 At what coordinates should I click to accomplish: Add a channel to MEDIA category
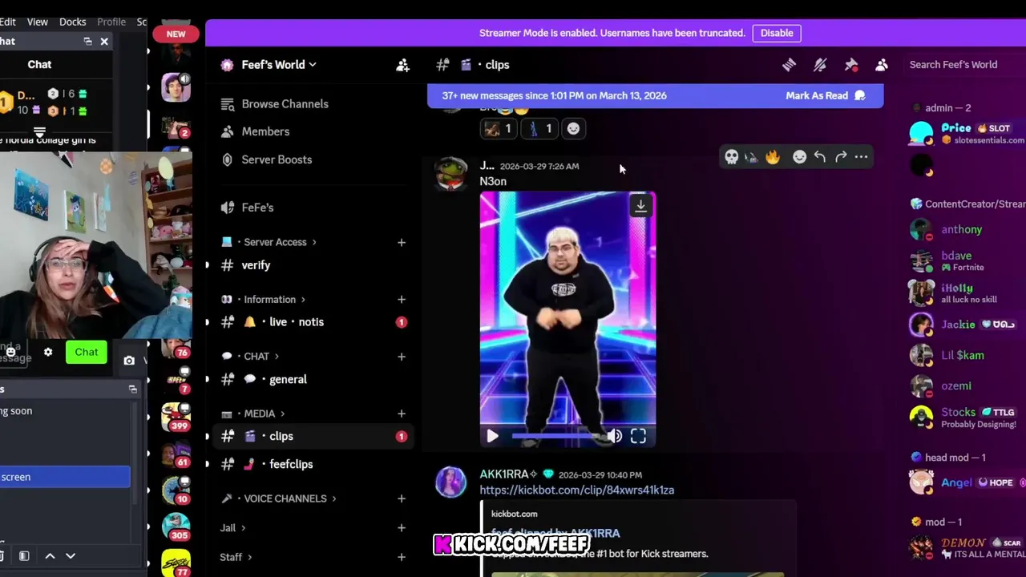pyautogui.click(x=402, y=414)
